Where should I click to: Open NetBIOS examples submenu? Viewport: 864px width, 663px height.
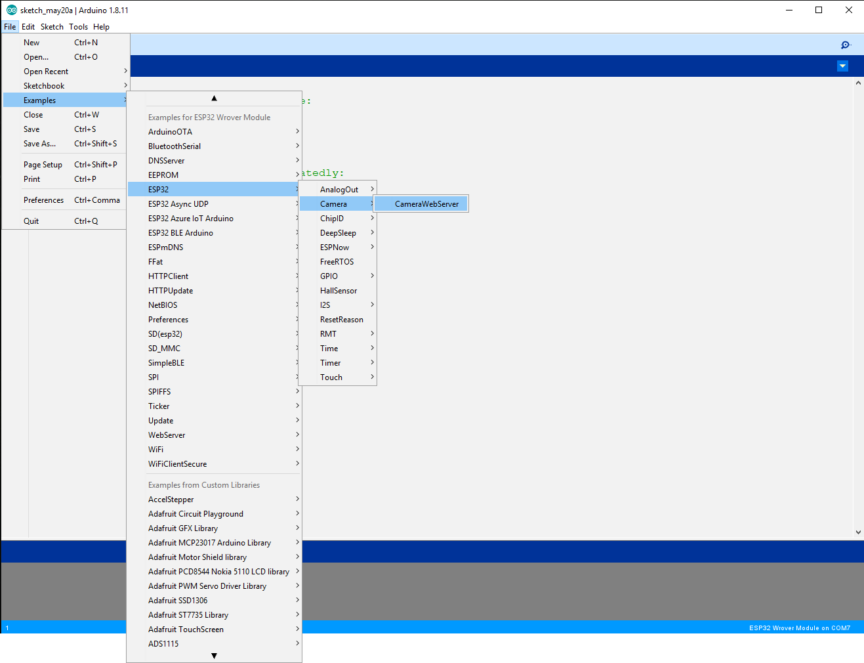coord(215,305)
